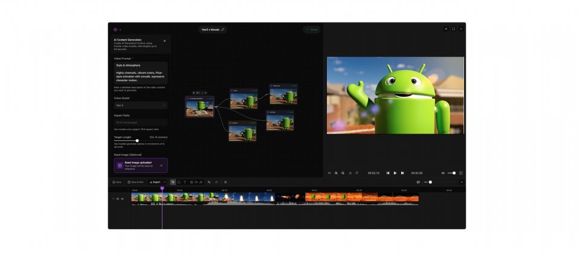
Task: Skip to the previous clip
Action: pos(388,173)
